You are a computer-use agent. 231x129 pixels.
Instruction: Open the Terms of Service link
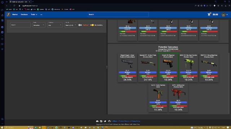(124, 121)
